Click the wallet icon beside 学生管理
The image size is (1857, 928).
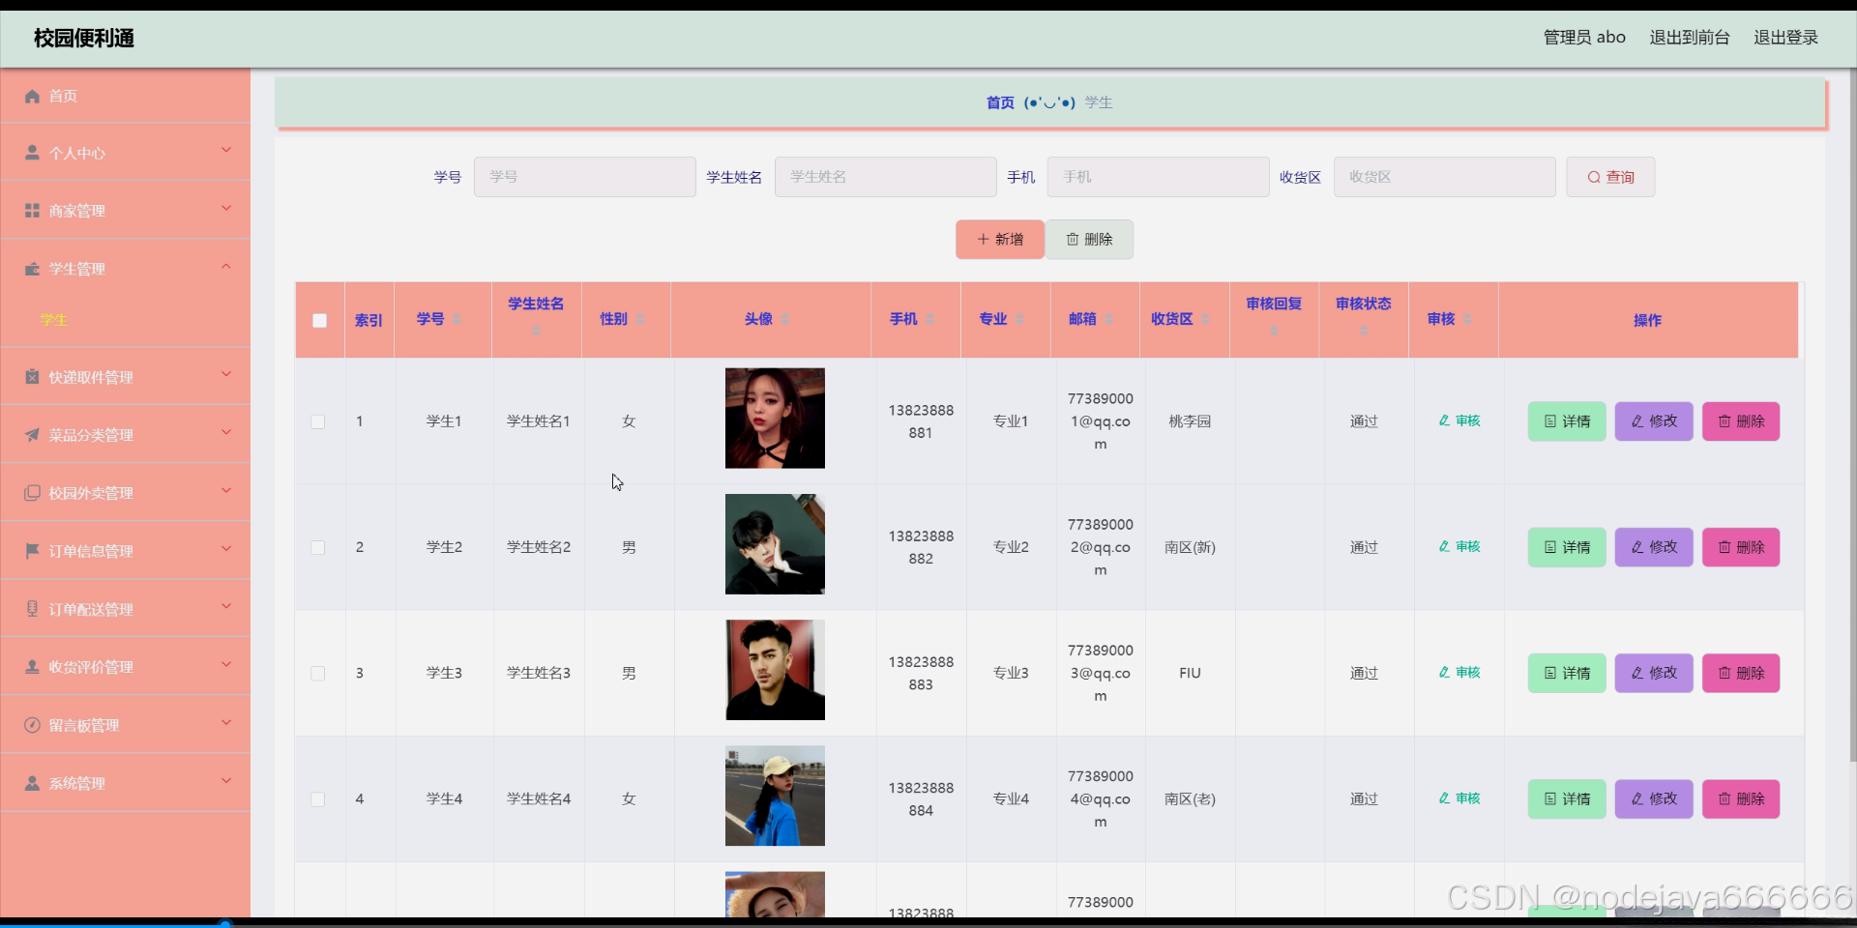32,269
